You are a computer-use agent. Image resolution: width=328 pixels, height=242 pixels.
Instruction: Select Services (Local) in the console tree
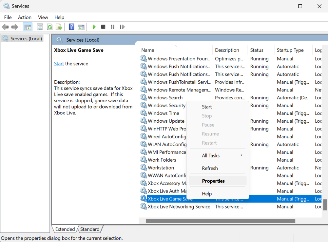click(x=26, y=39)
